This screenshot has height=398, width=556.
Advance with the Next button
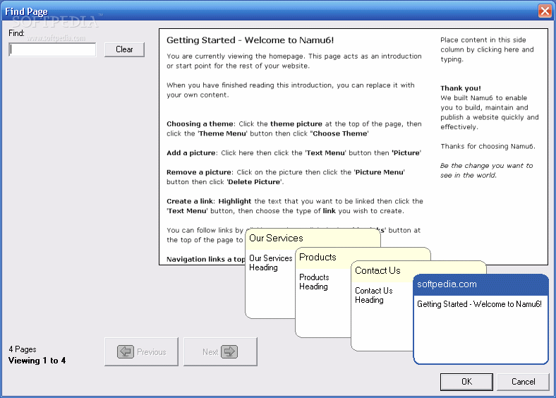tap(220, 352)
